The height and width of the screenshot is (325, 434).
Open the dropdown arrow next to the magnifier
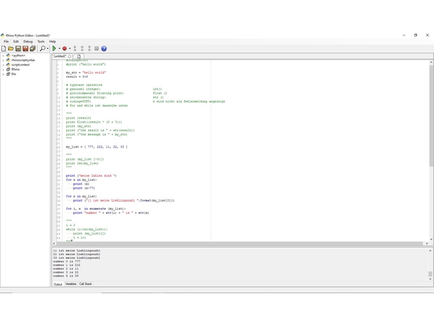(47, 49)
